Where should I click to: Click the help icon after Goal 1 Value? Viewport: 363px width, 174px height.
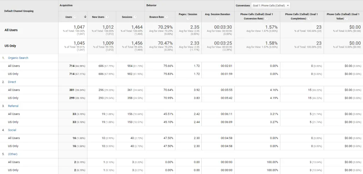coord(346,18)
